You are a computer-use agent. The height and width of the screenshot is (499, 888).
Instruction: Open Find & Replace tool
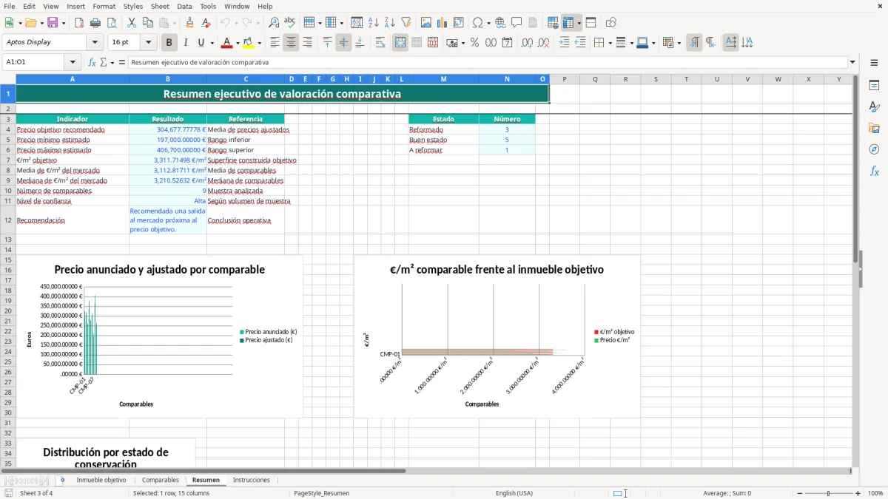(x=274, y=23)
